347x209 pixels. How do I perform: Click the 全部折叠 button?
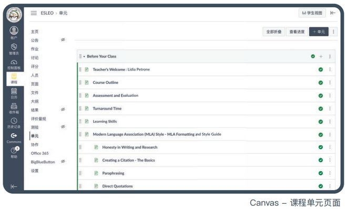(274, 32)
